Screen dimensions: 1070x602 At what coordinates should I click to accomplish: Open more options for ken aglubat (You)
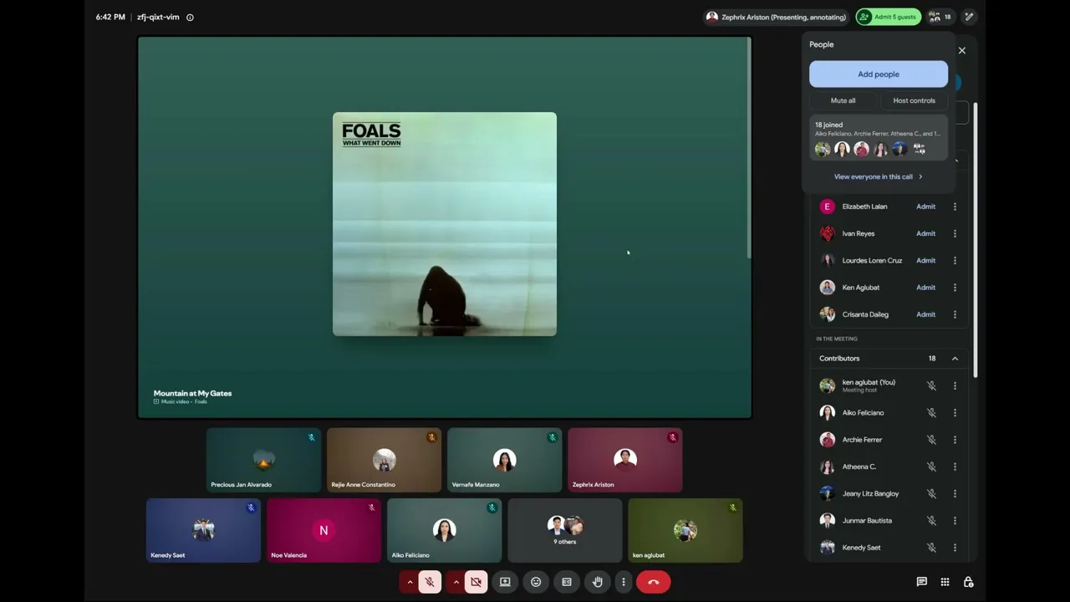click(x=955, y=385)
